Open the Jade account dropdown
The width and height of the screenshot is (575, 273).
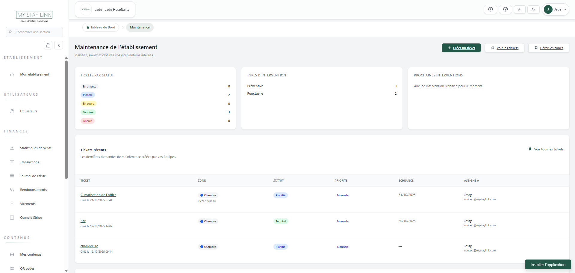556,9
